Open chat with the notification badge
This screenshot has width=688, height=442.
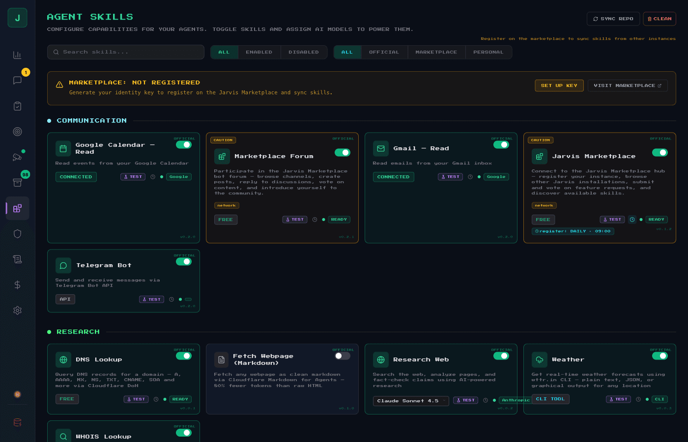[x=17, y=81]
